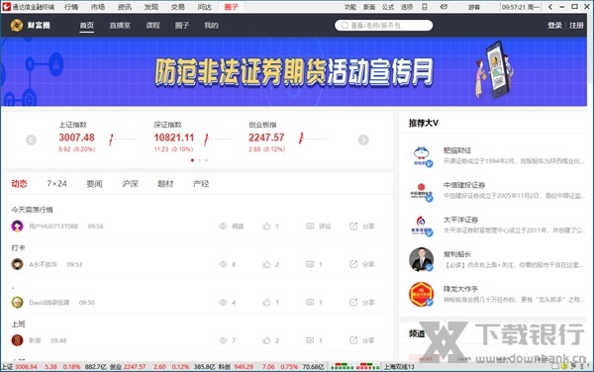Image resolution: width=594 pixels, height=372 pixels.
Task: Click 上海双线13 server status
Action: [x=399, y=367]
